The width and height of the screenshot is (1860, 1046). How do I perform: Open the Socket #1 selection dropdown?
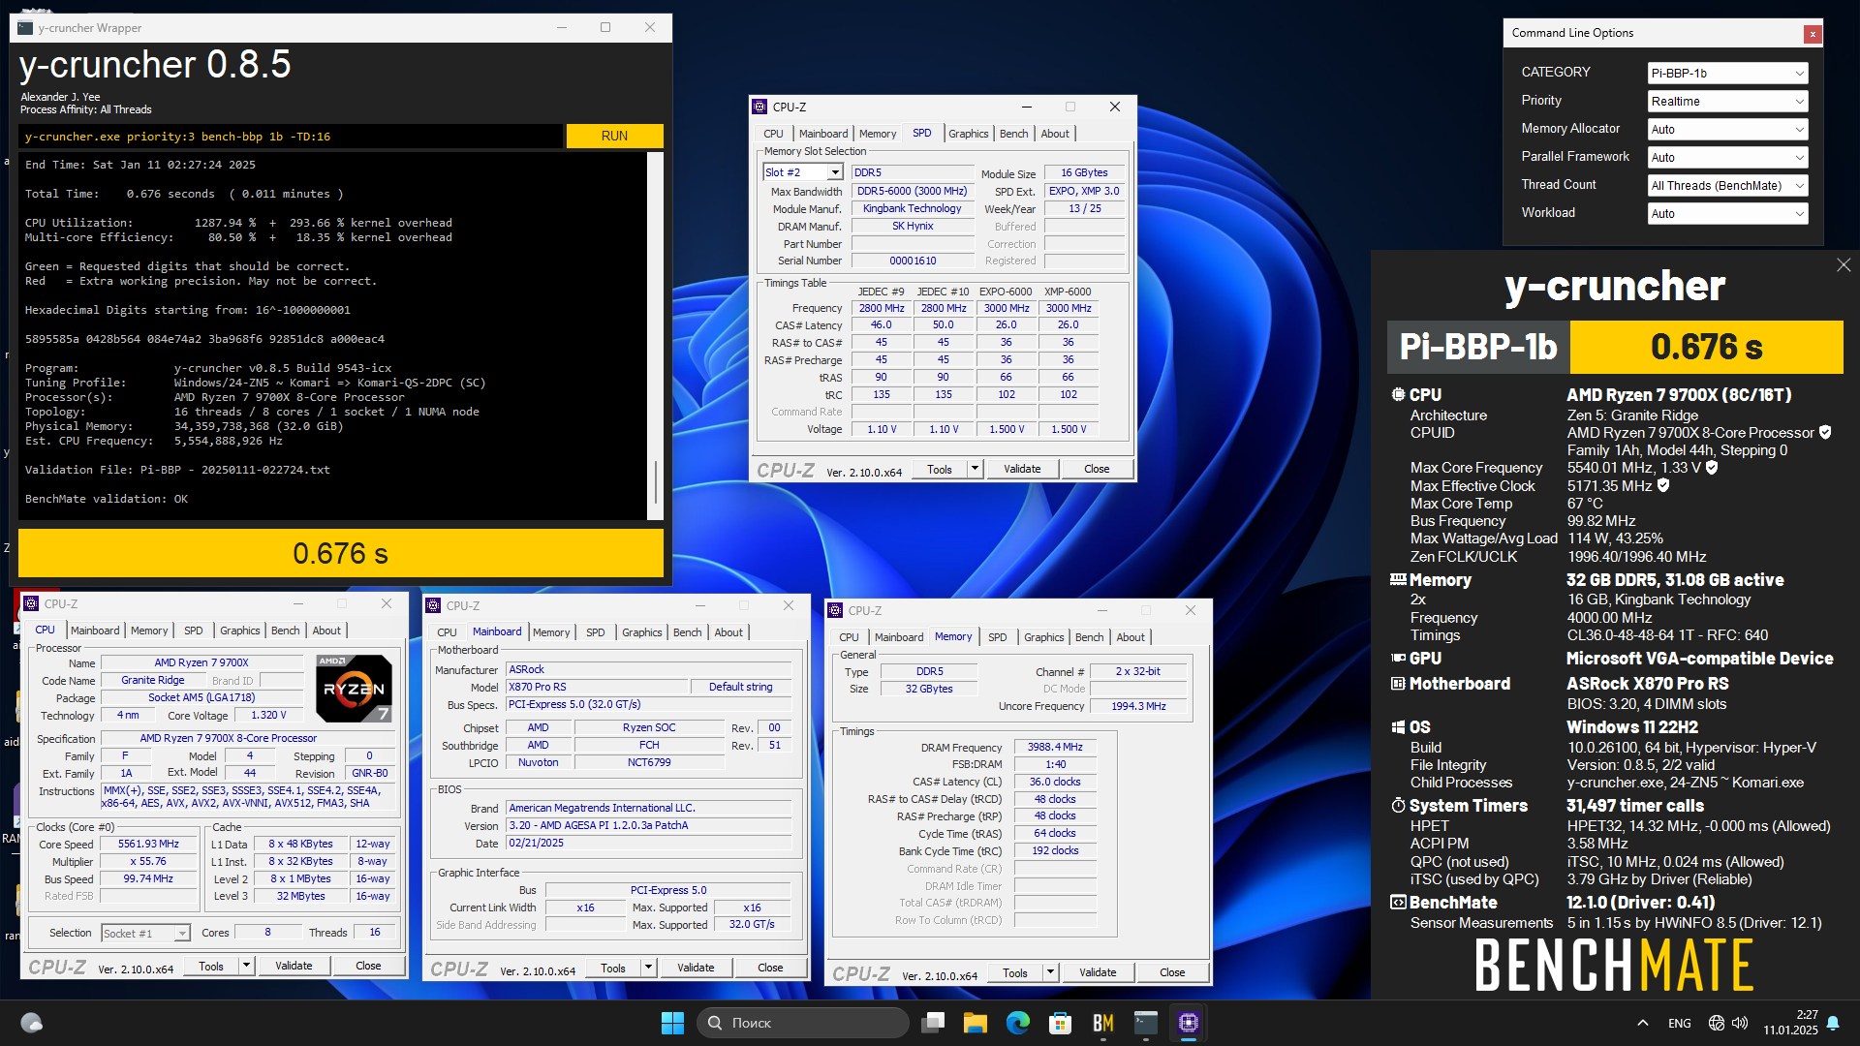(x=145, y=934)
